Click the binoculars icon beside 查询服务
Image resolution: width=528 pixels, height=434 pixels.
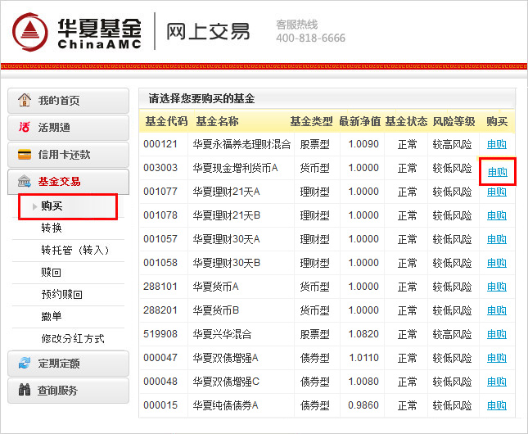point(25,391)
